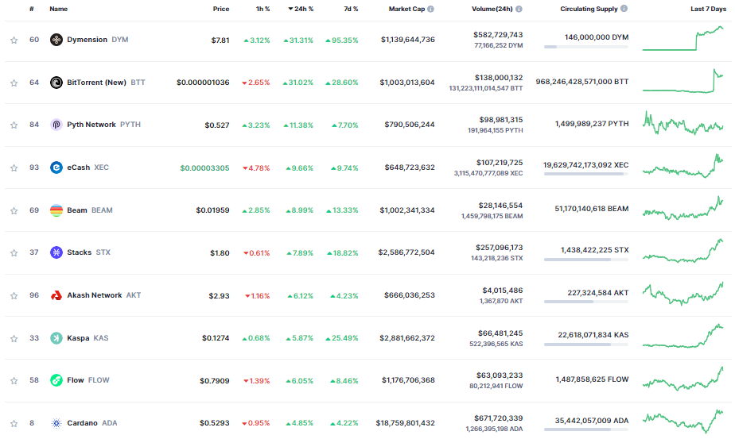Click the Beam rainbow logo icon
This screenshot has height=439, width=735.
(x=56, y=210)
